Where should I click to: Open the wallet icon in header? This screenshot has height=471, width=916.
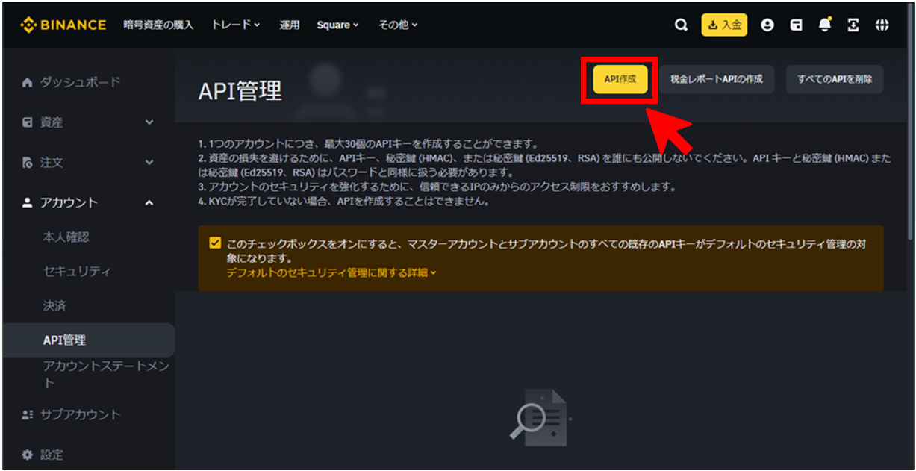796,25
